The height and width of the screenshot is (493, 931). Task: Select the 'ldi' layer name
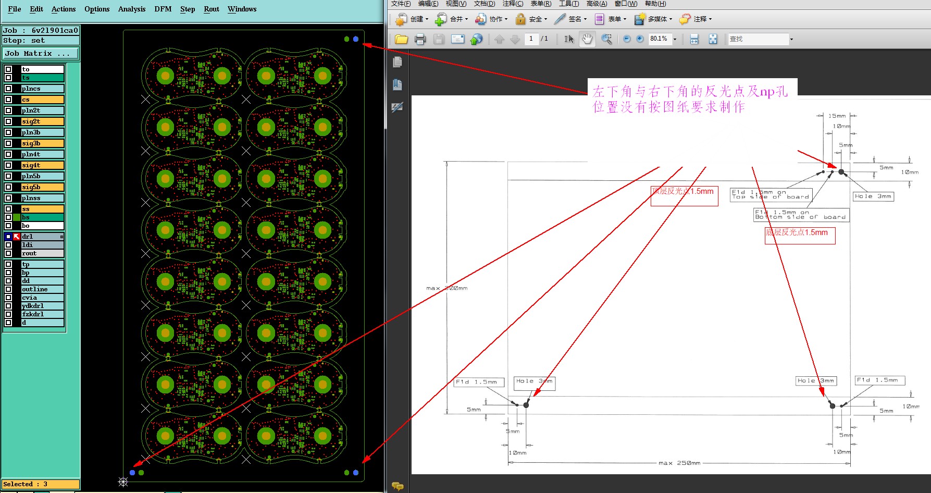42,245
